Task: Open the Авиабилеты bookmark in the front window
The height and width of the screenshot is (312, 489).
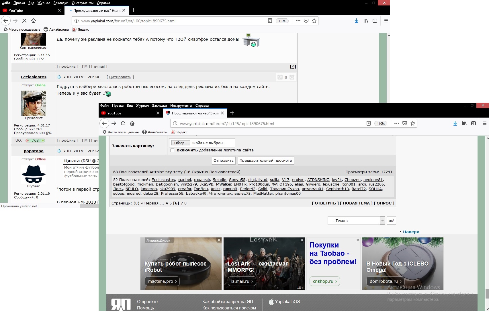Action: pos(155,132)
